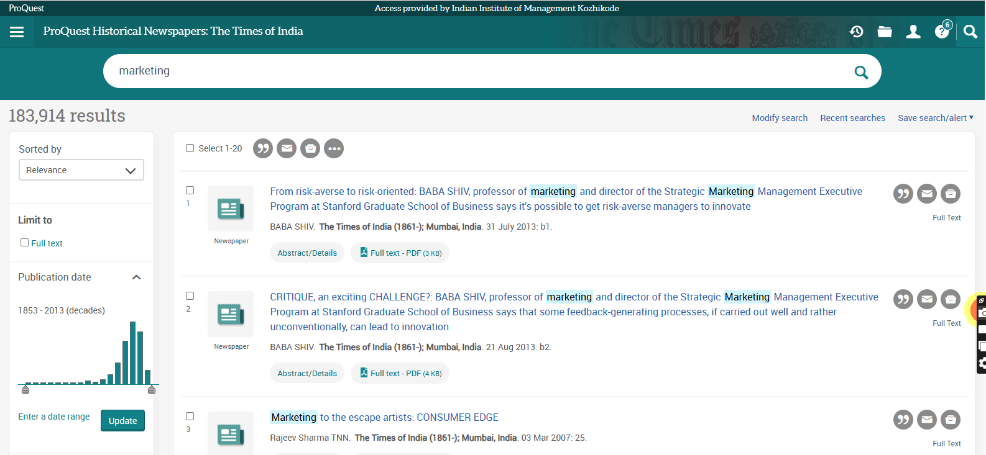Screen dimensions: 986x455
Task: Click the more actions ellipsis icon
Action: coord(334,148)
